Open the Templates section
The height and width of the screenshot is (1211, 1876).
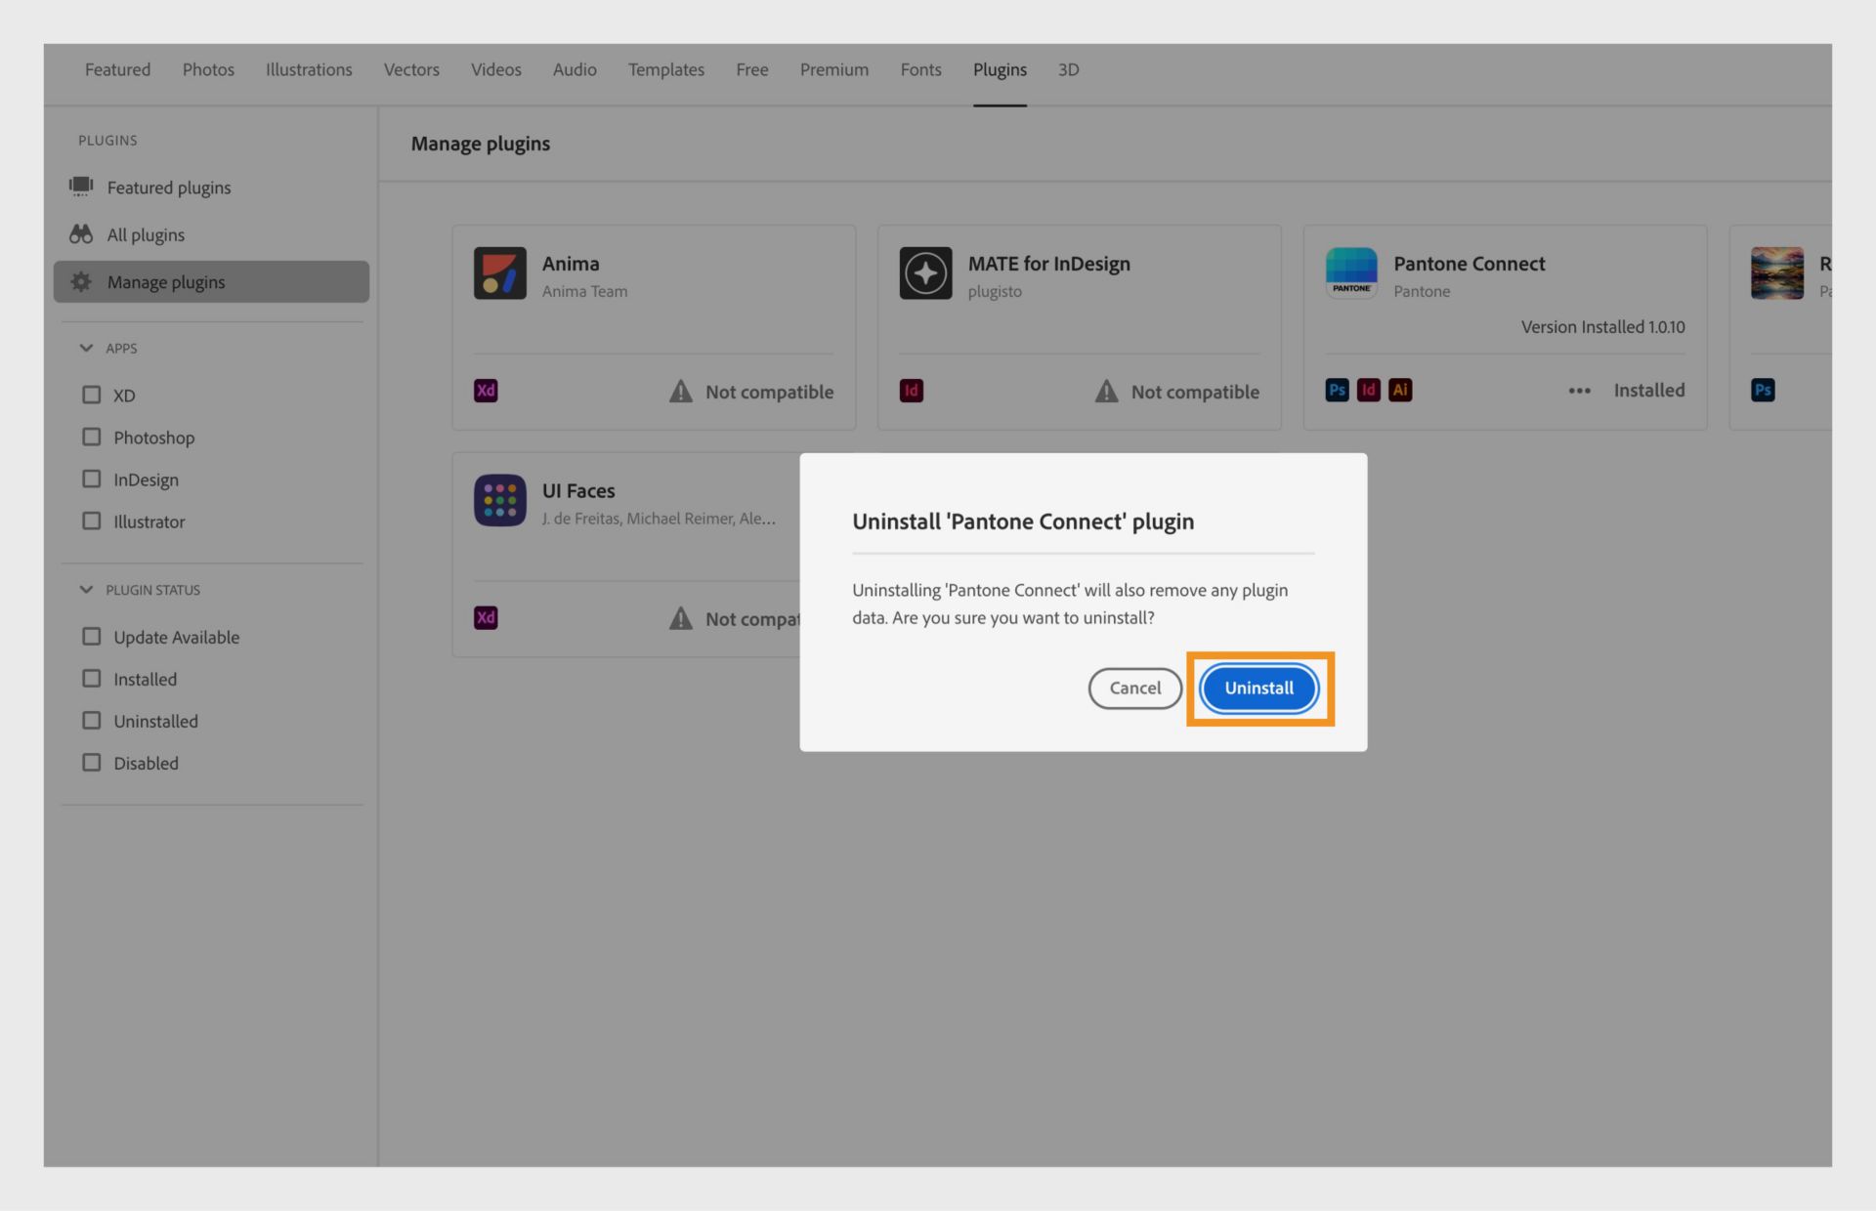(665, 69)
